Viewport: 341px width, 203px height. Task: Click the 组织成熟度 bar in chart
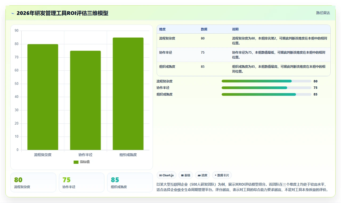(128, 94)
